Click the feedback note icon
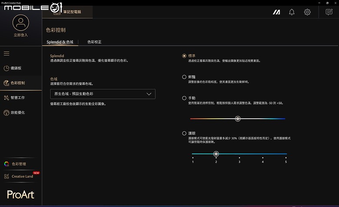339x207 pixels. [x=329, y=12]
